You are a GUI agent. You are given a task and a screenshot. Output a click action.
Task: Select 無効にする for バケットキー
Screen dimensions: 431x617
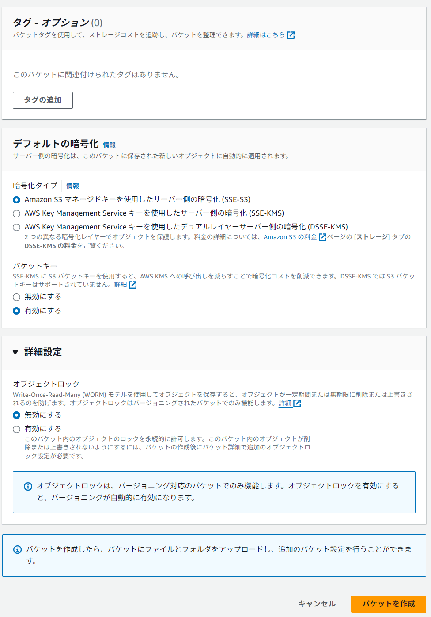(x=17, y=297)
